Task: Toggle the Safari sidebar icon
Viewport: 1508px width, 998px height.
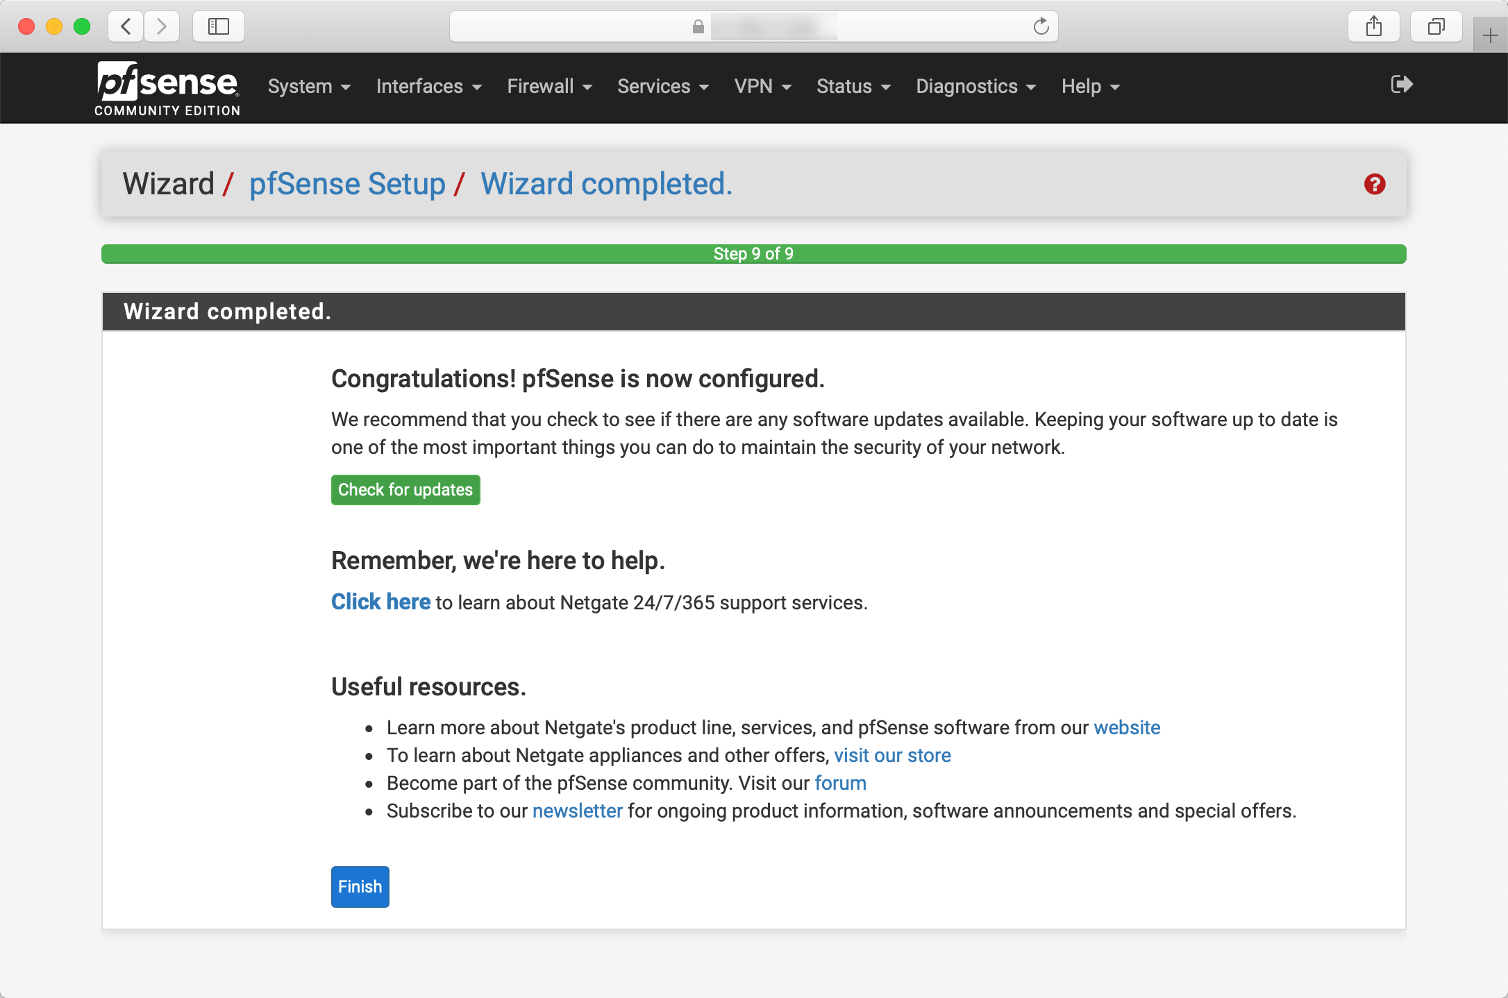Action: click(x=218, y=27)
